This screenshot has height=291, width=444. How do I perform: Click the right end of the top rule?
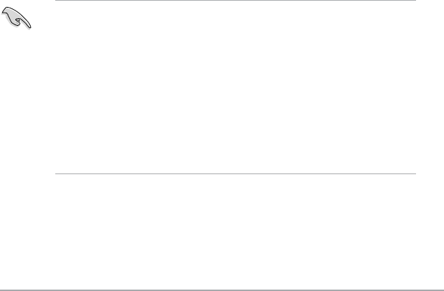(414, 1)
